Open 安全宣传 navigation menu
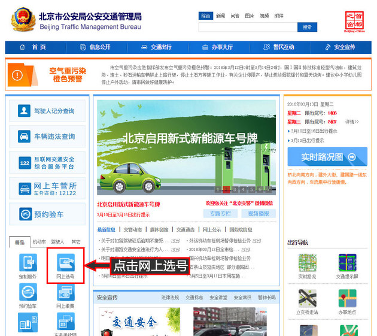The height and width of the screenshot is (336, 377). (341, 47)
